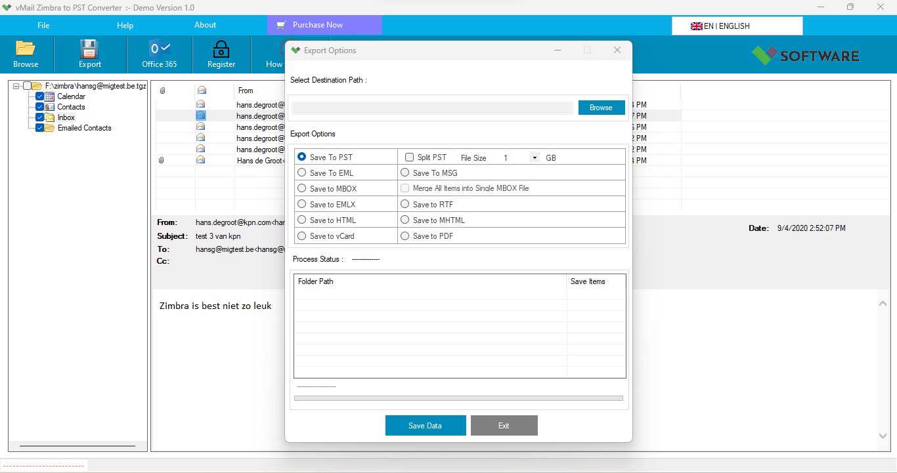Click the paperclip on Hans de Groot row

[x=162, y=160]
